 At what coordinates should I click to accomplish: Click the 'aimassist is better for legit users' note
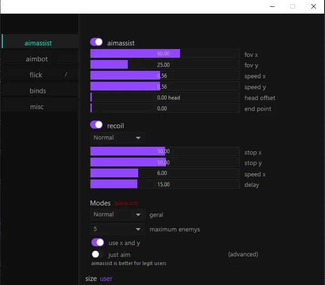[129, 263]
